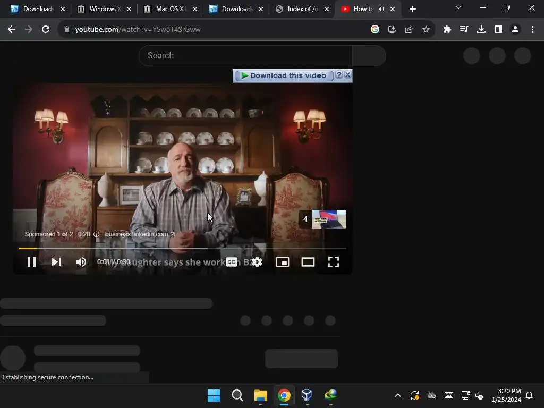Switch to first Downloads tab
Viewport: 544px width, 408px height.
pyautogui.click(x=38, y=9)
